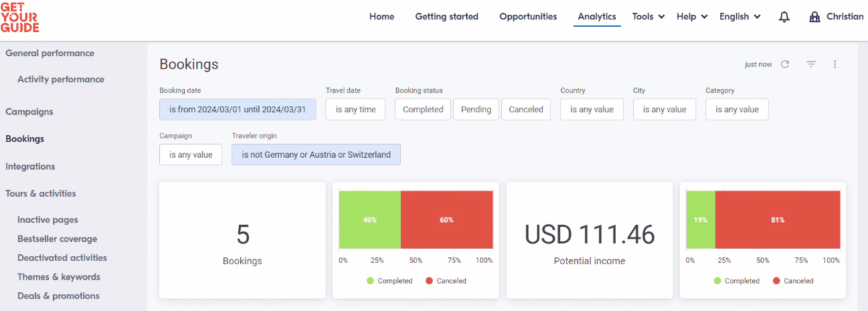Expand the Help dropdown menu

(692, 17)
